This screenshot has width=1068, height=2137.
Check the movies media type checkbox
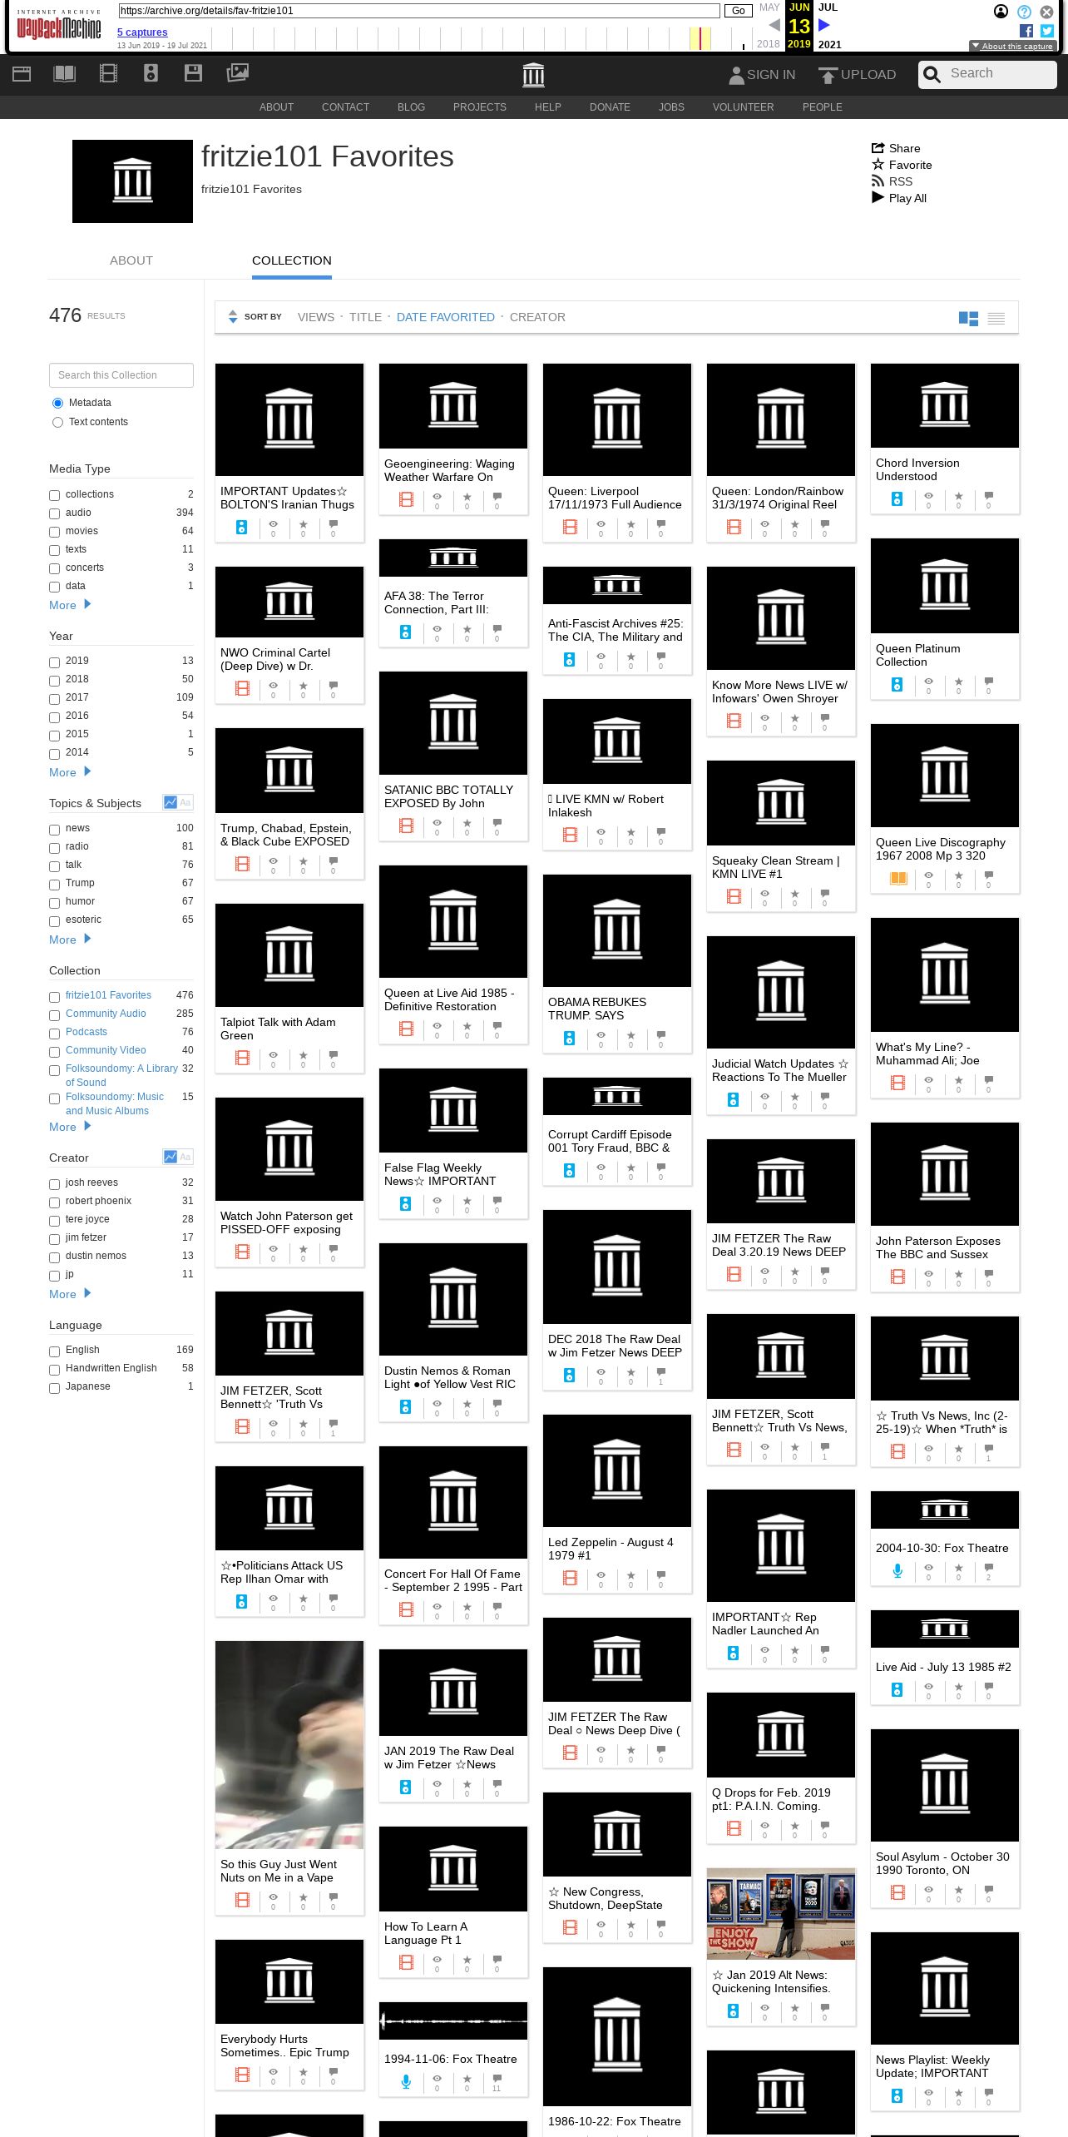(54, 532)
